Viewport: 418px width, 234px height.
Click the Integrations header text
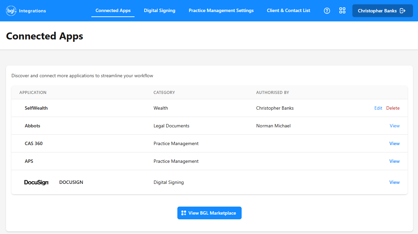(x=32, y=11)
